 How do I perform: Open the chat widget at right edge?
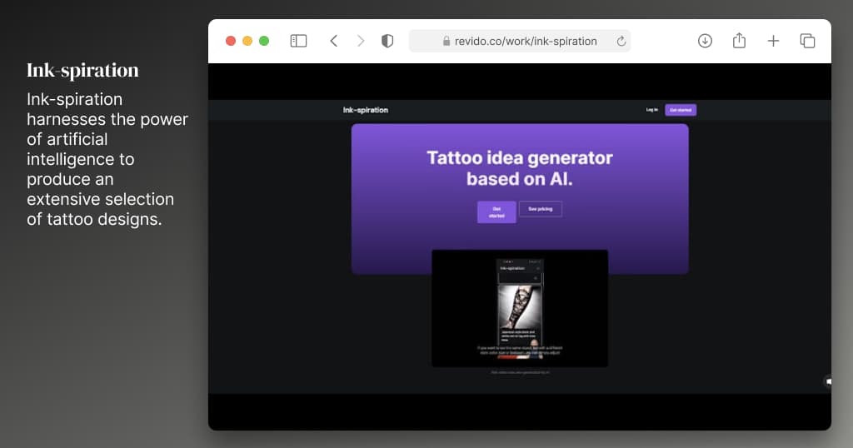coord(828,381)
